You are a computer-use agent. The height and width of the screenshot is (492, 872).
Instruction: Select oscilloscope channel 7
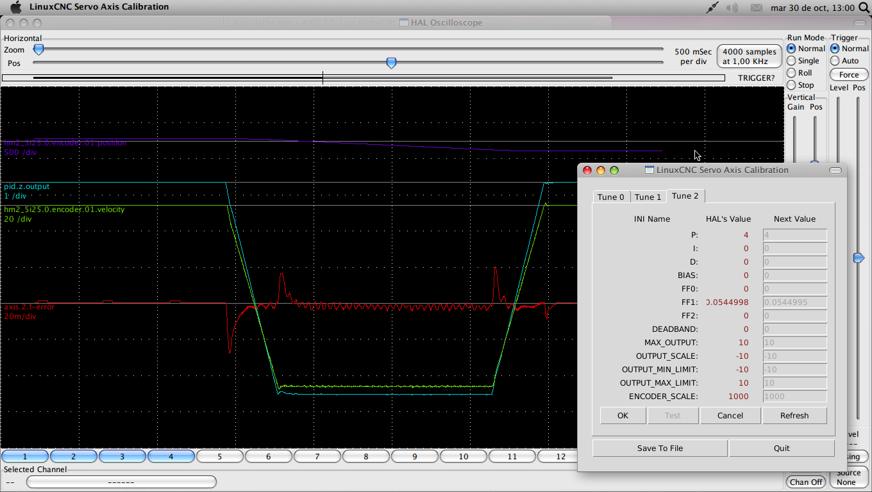(317, 457)
